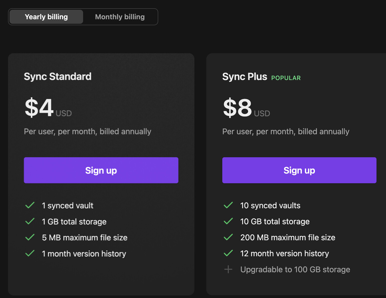Click '10 GB total storage' text
The image size is (386, 298).
coord(275,221)
